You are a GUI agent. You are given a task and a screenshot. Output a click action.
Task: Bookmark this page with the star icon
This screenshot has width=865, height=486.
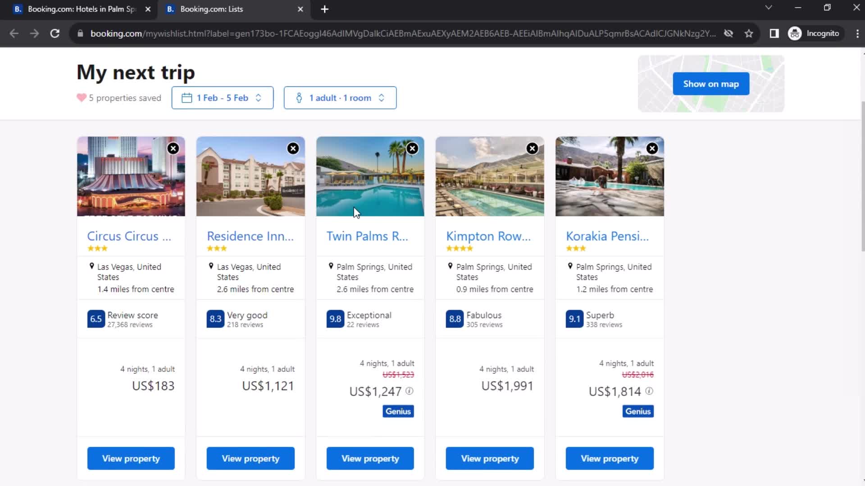click(749, 33)
